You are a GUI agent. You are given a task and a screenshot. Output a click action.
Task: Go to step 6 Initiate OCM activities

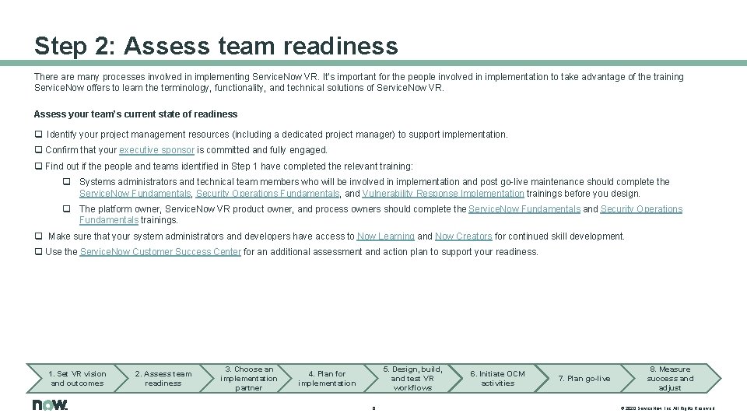coord(497,378)
